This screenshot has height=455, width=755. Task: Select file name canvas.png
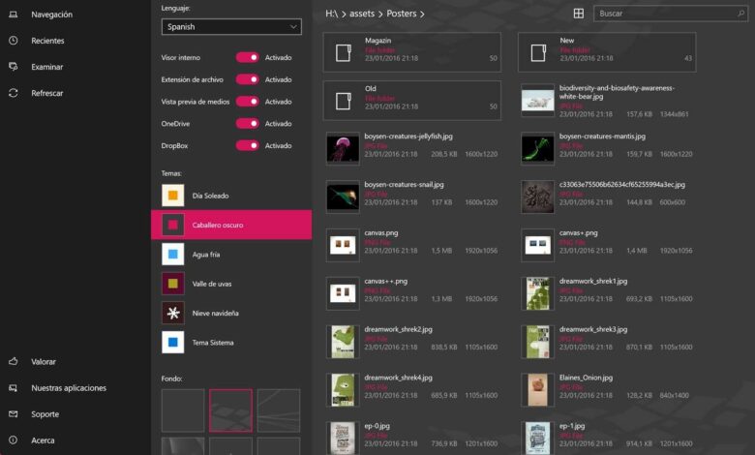pos(380,233)
